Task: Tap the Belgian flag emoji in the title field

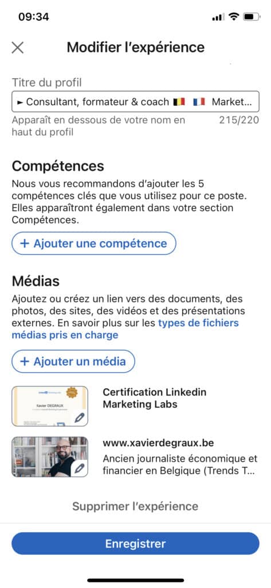Action: point(179,102)
